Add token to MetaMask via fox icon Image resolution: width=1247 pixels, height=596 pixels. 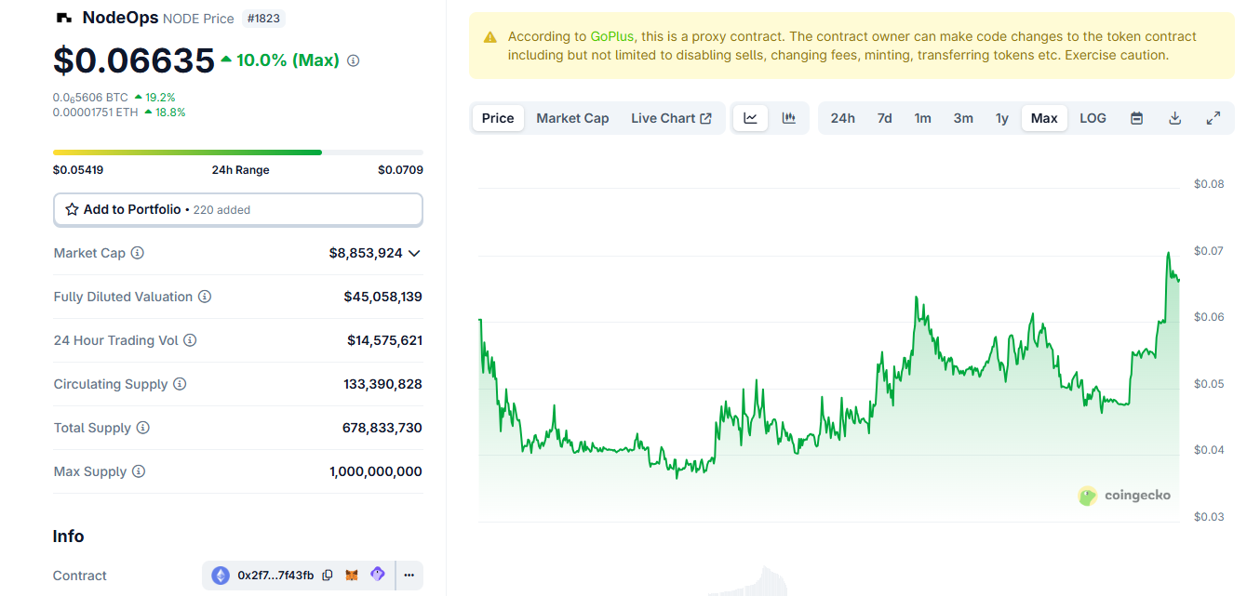[x=352, y=576]
